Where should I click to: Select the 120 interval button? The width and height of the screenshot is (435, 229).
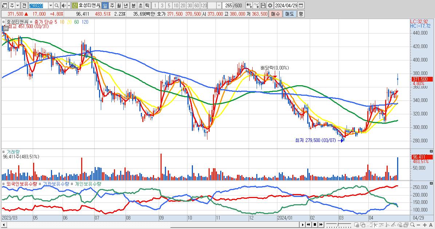pyautogui.click(x=203, y=5)
